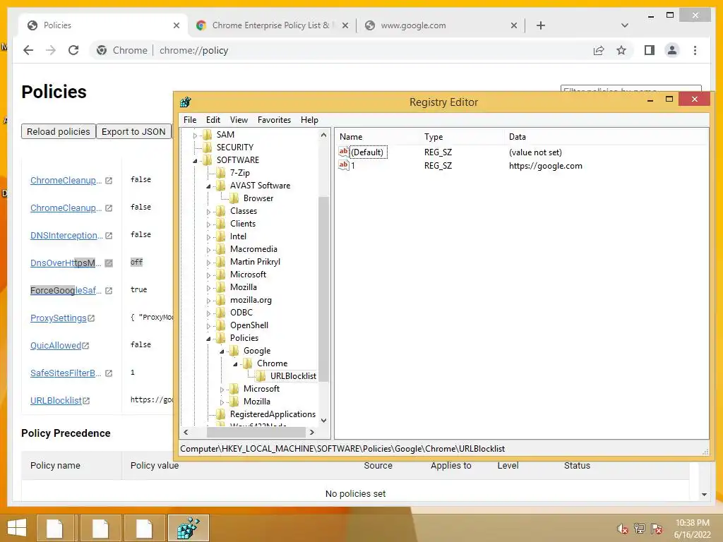
Task: Click the registry tree scroll up arrow
Action: tap(323, 135)
